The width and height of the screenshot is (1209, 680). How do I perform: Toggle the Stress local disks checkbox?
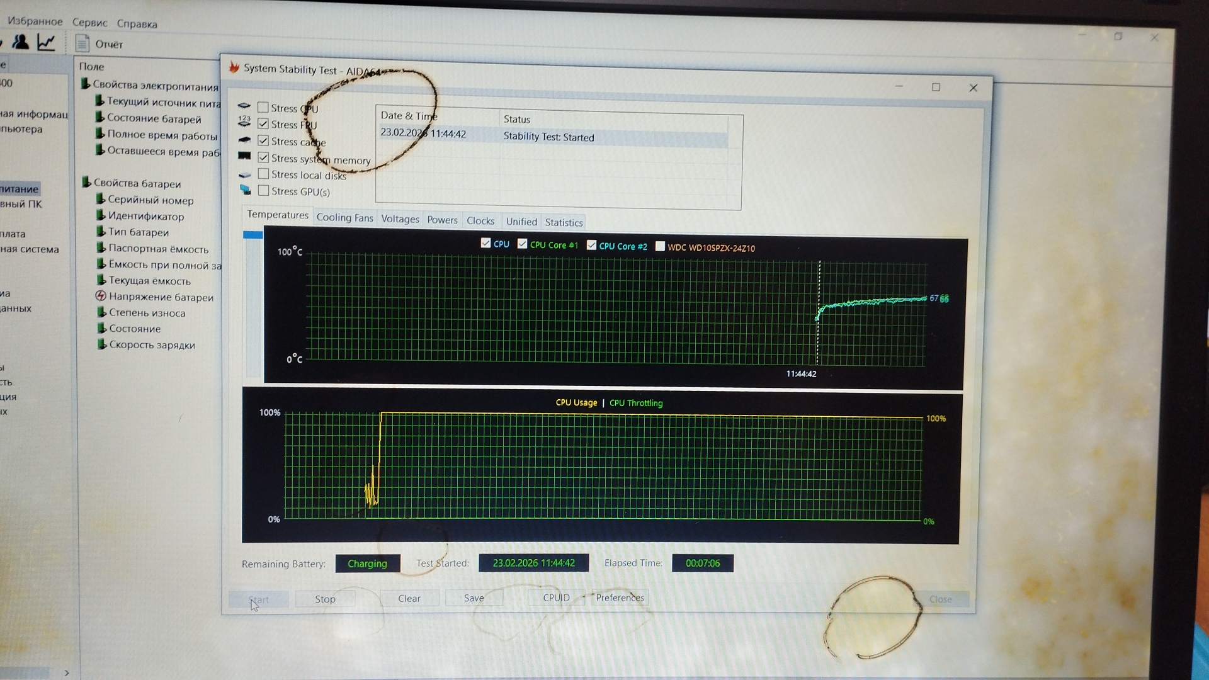point(263,174)
